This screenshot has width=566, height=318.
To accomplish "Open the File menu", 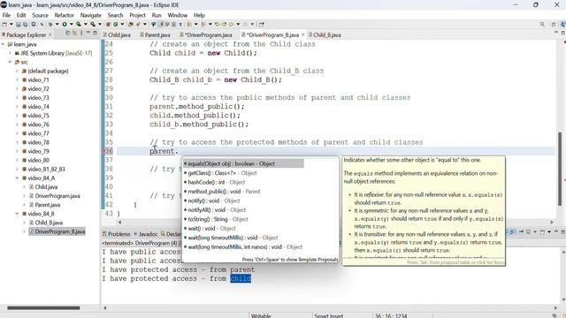I will coord(6,15).
